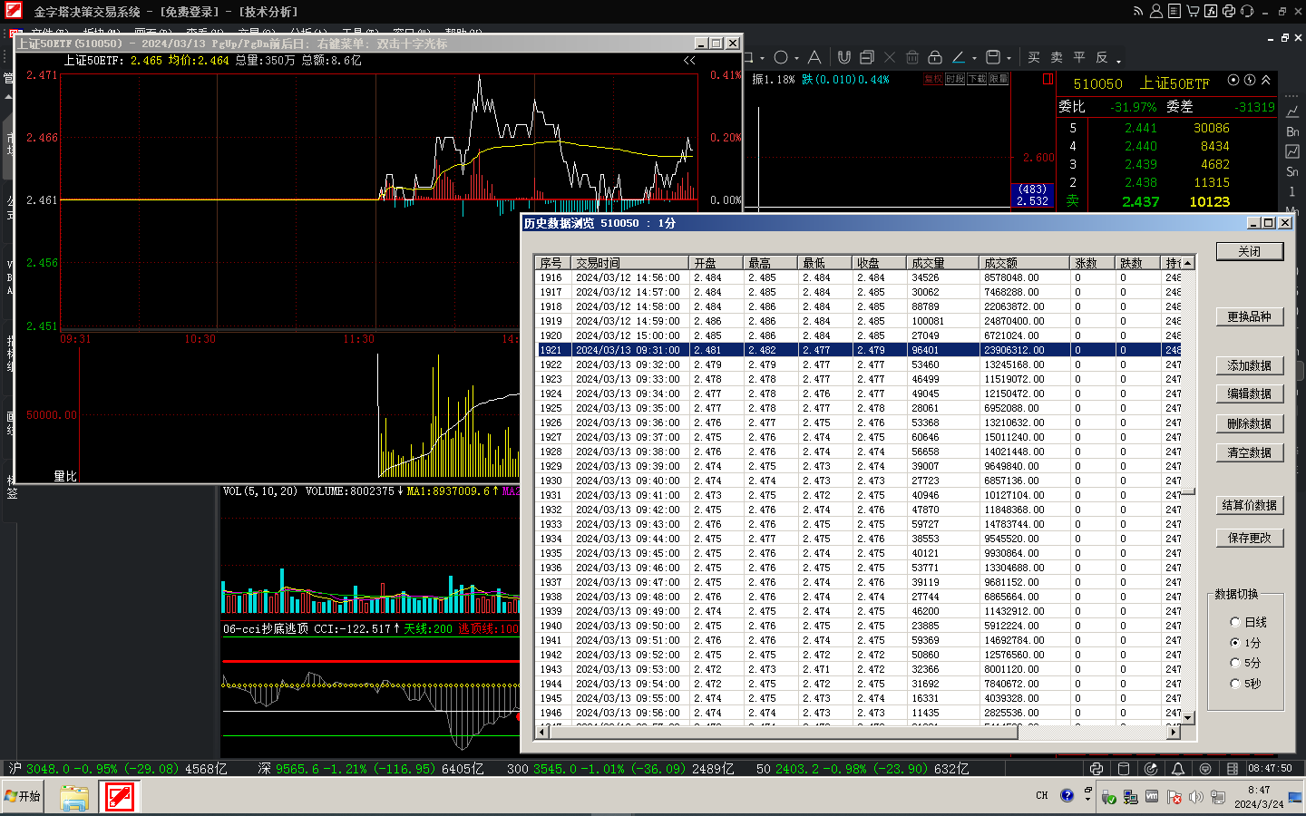Image resolution: width=1306 pixels, height=816 pixels.
Task: Toggle the 下载 option
Action: point(977,79)
